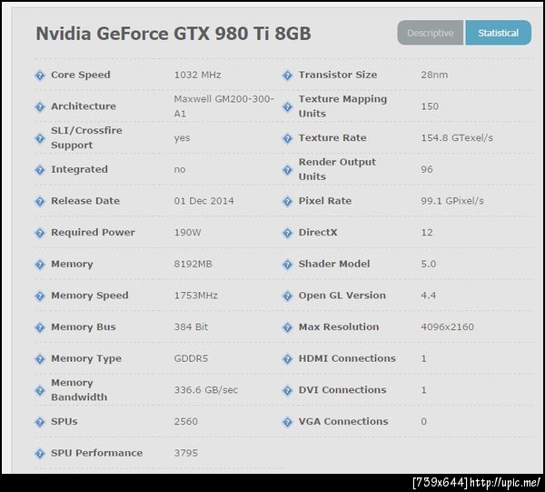Click the help icon beside Shader Model
This screenshot has height=492, width=545.
pos(287,265)
